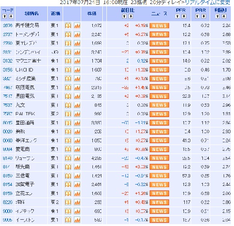
Task: Open chart icon for code 8226 row
Action: pos(77,202)
